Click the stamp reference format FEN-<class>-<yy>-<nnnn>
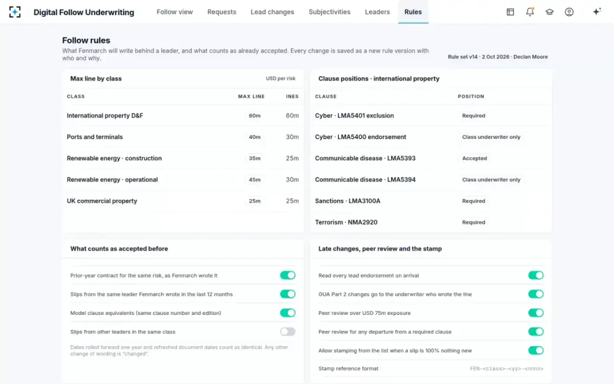 (x=507, y=369)
